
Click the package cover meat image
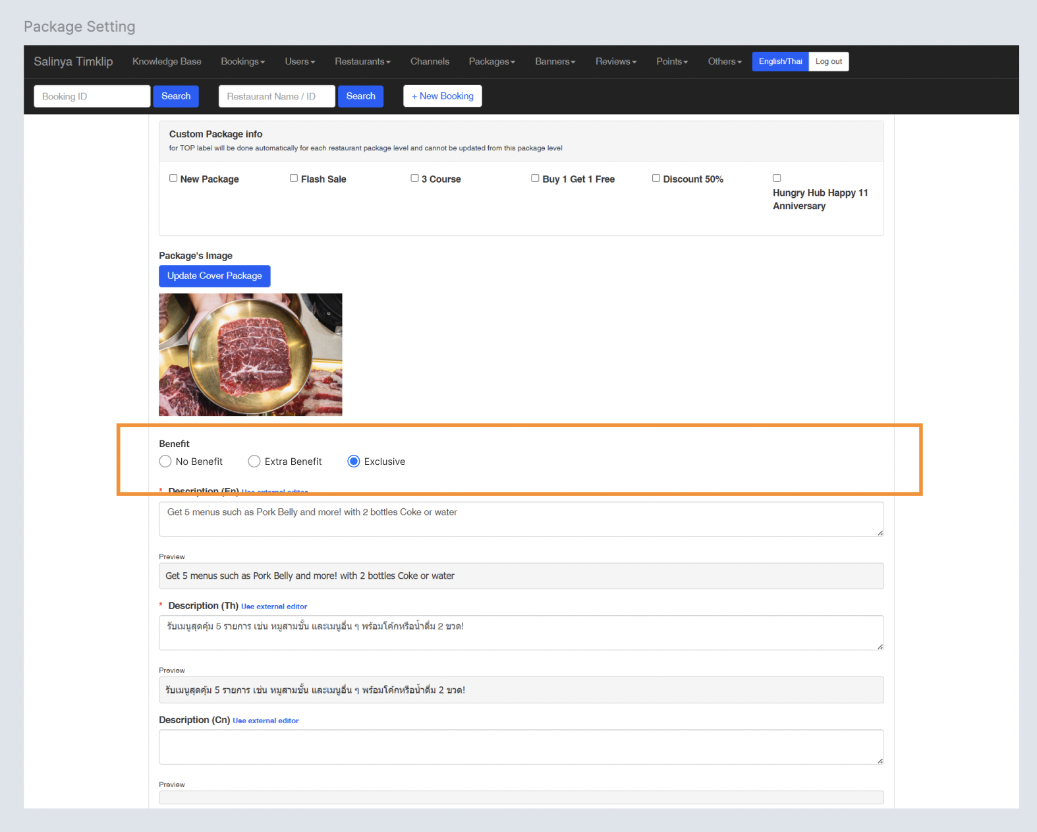[x=250, y=355]
